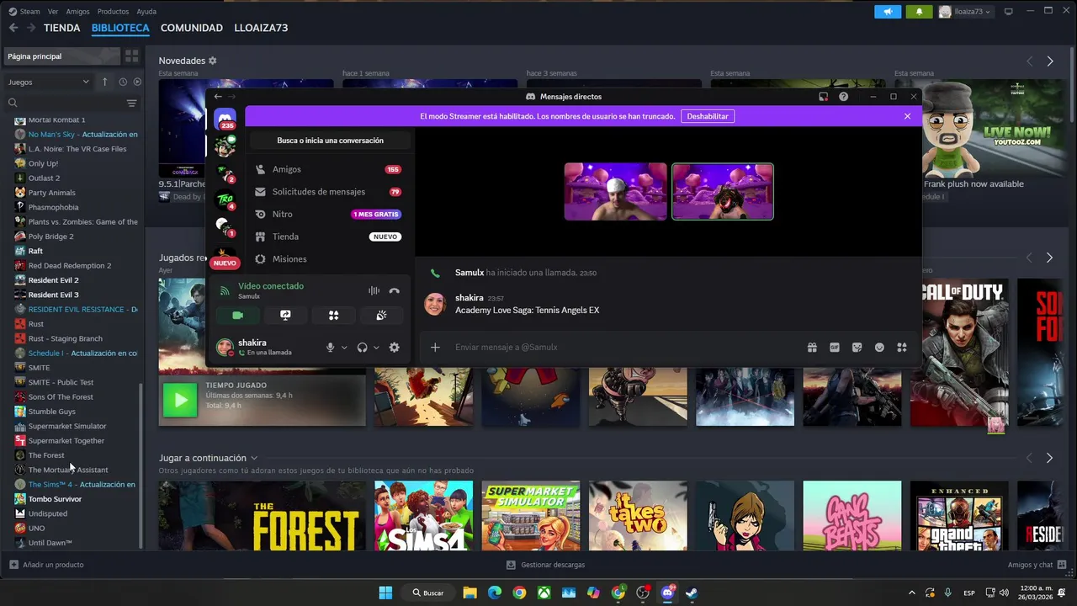Toggle Discord noise suppression
The height and width of the screenshot is (606, 1077).
tap(374, 291)
